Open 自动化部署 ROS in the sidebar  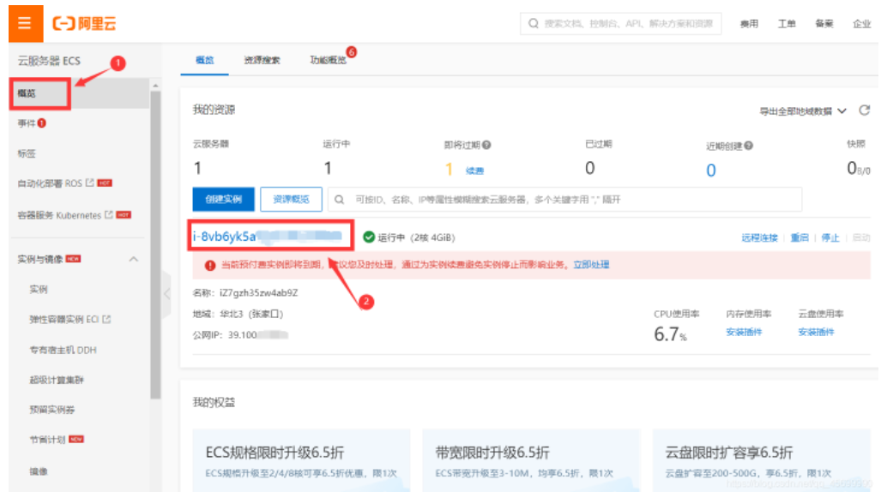[x=50, y=183]
